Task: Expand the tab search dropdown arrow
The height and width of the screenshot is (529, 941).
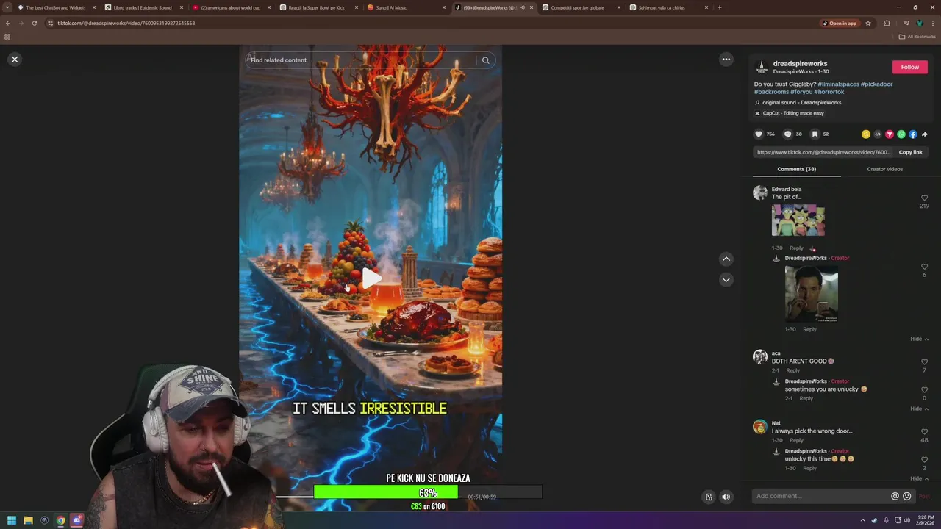Action: [x=7, y=7]
